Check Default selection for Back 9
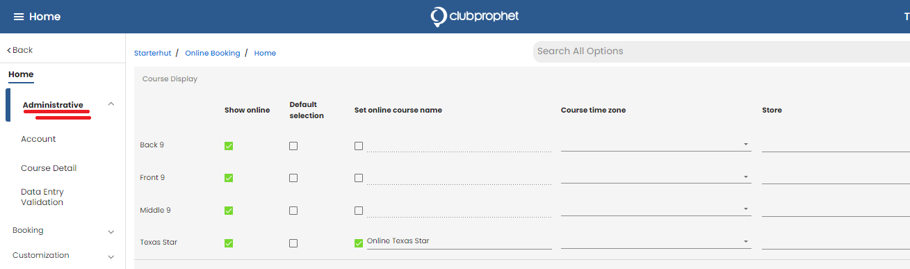Viewport: 910px width, 269px height. click(293, 146)
